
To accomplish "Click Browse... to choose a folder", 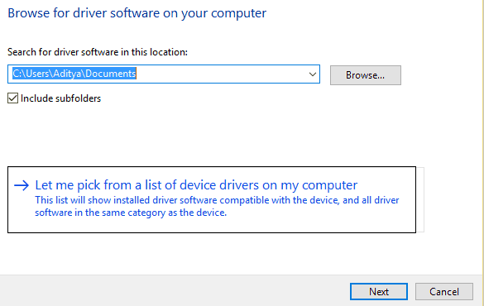I will click(366, 75).
